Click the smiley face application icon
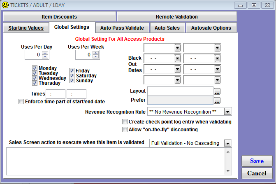Viewport: 276px width, 184px height. click(5, 5)
